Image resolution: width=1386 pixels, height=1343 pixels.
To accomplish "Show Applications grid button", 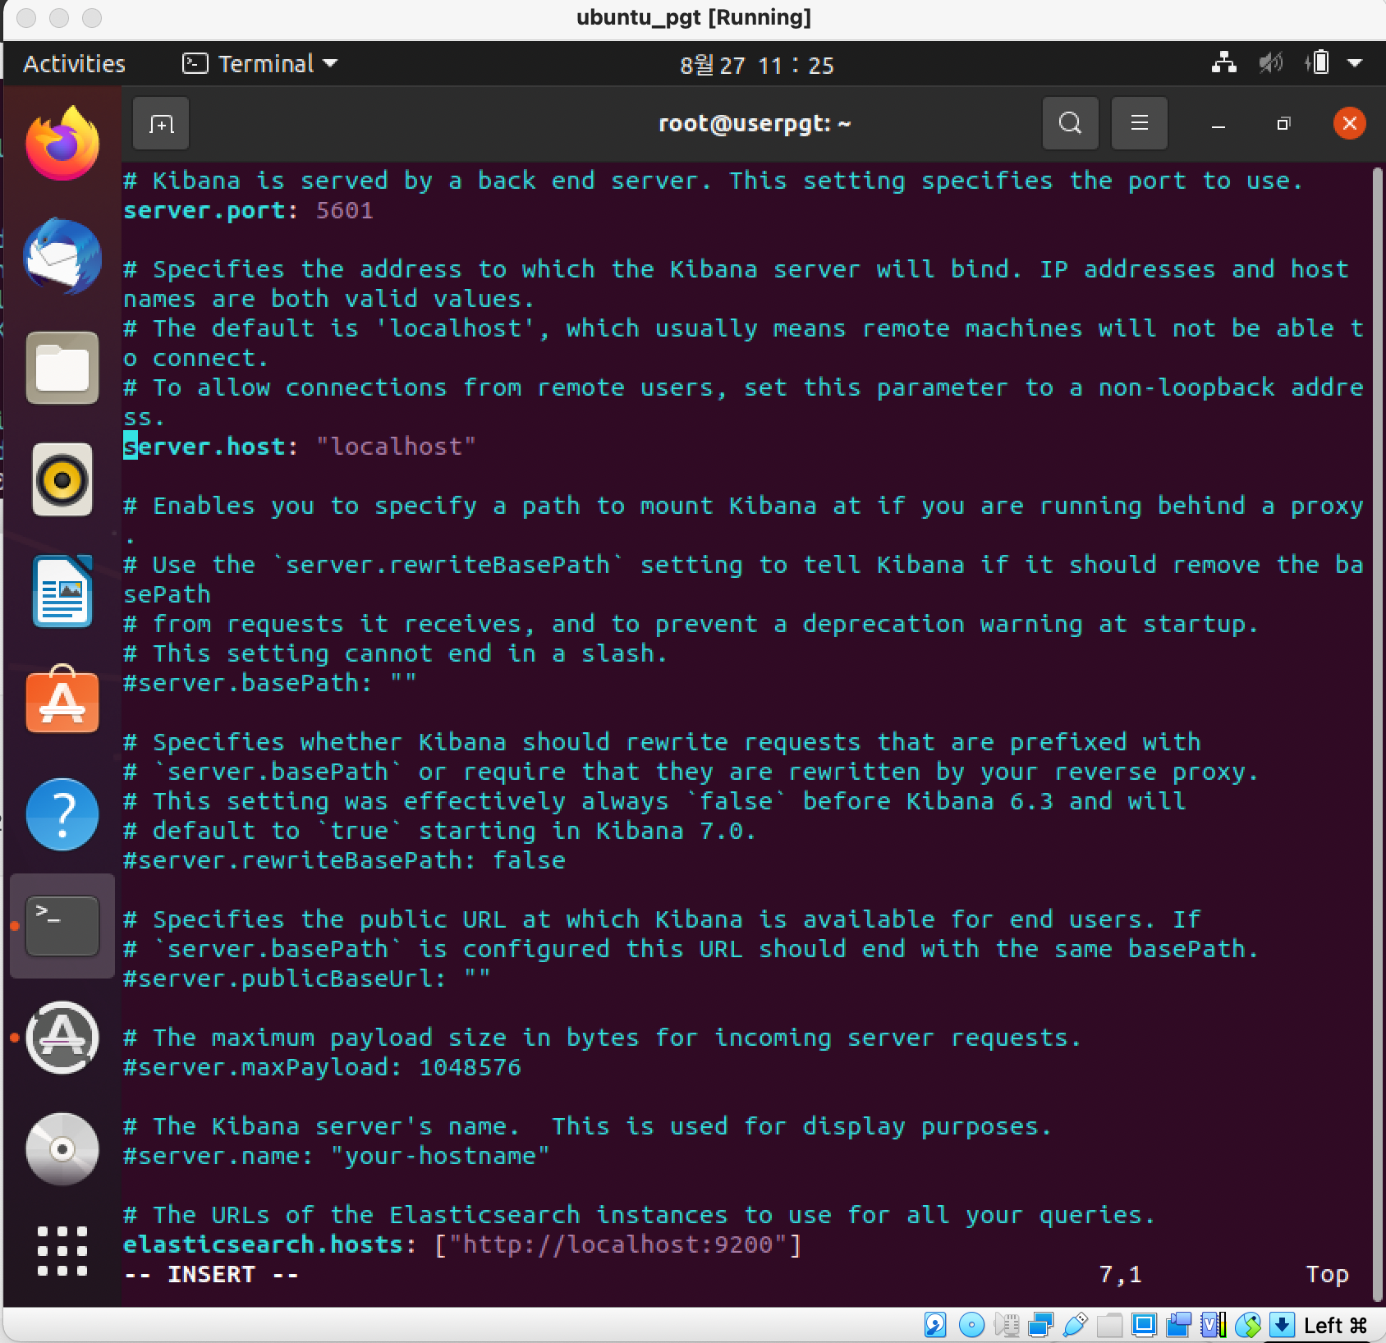I will coord(62,1250).
